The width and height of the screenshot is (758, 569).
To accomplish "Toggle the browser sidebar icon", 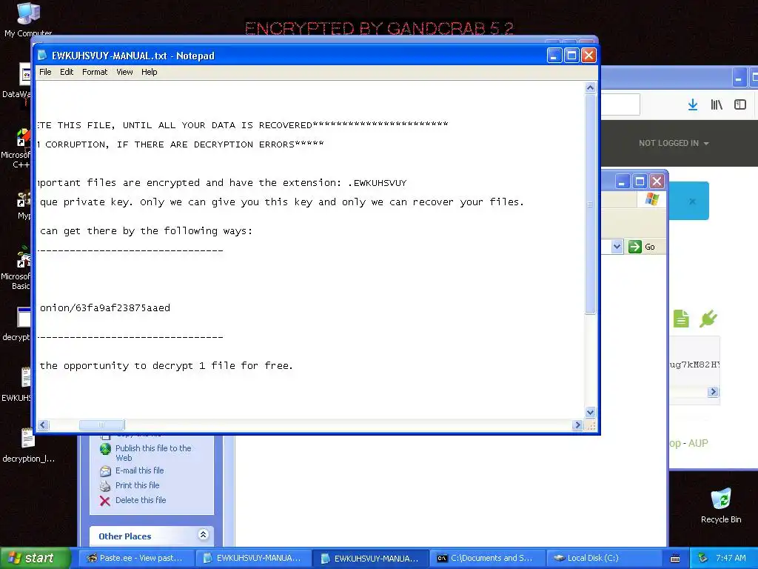I will coord(740,104).
